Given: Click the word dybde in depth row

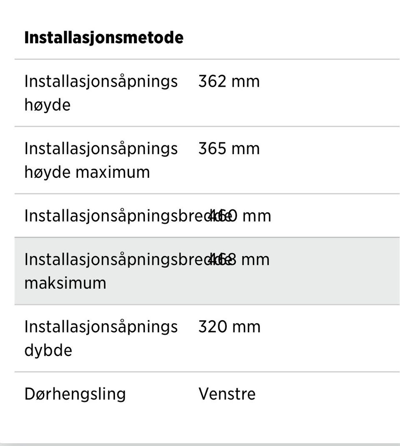Looking at the screenshot, I should [48, 350].
